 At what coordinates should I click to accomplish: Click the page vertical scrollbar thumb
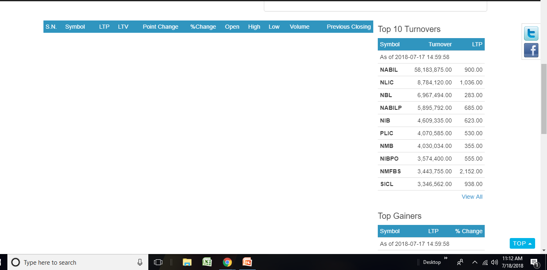pos(544,98)
